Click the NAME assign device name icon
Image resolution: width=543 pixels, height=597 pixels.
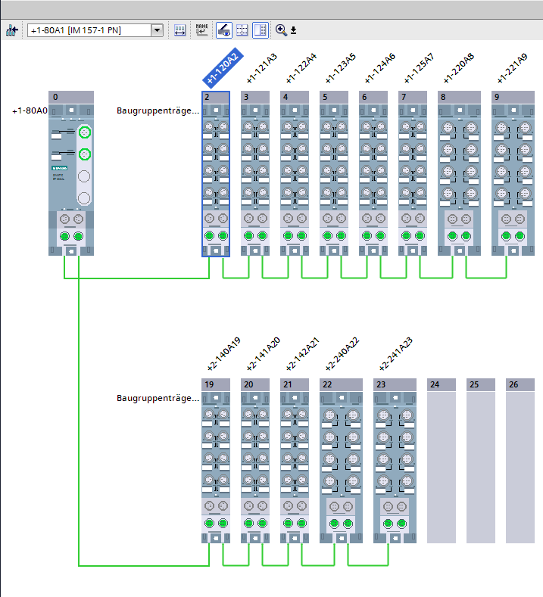click(201, 30)
